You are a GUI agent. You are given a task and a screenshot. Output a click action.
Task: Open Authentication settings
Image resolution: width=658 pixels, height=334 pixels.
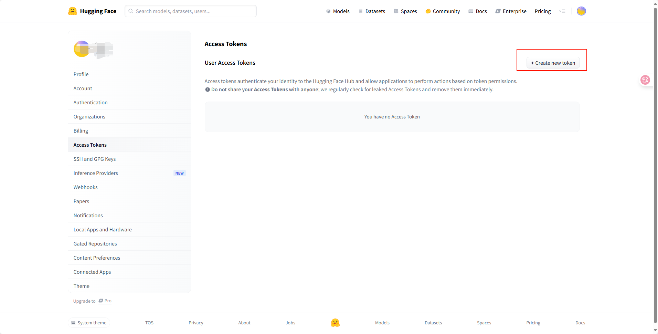(129, 102)
